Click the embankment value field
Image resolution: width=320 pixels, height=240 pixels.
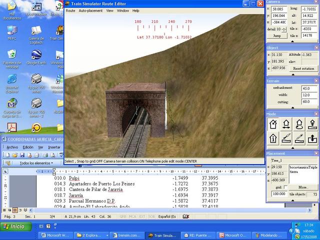[305, 88]
